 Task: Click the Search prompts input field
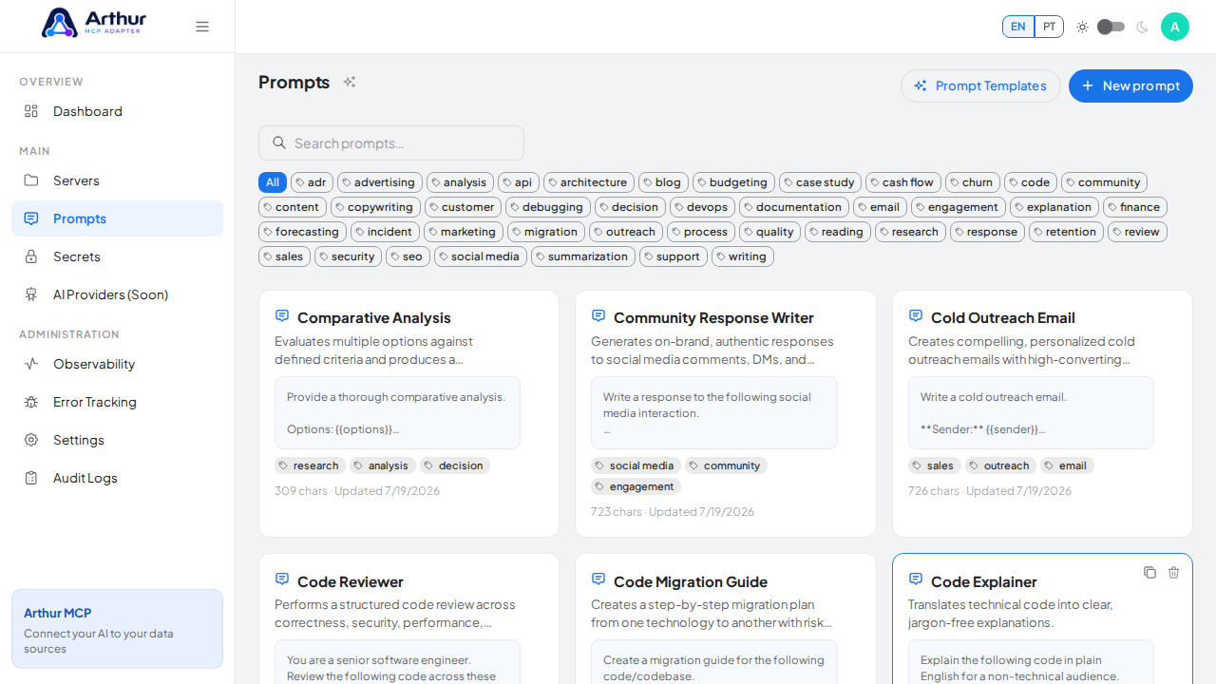click(x=391, y=142)
